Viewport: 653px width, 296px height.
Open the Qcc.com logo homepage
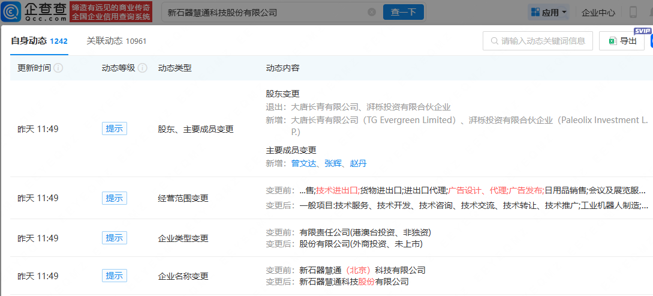[x=34, y=11]
